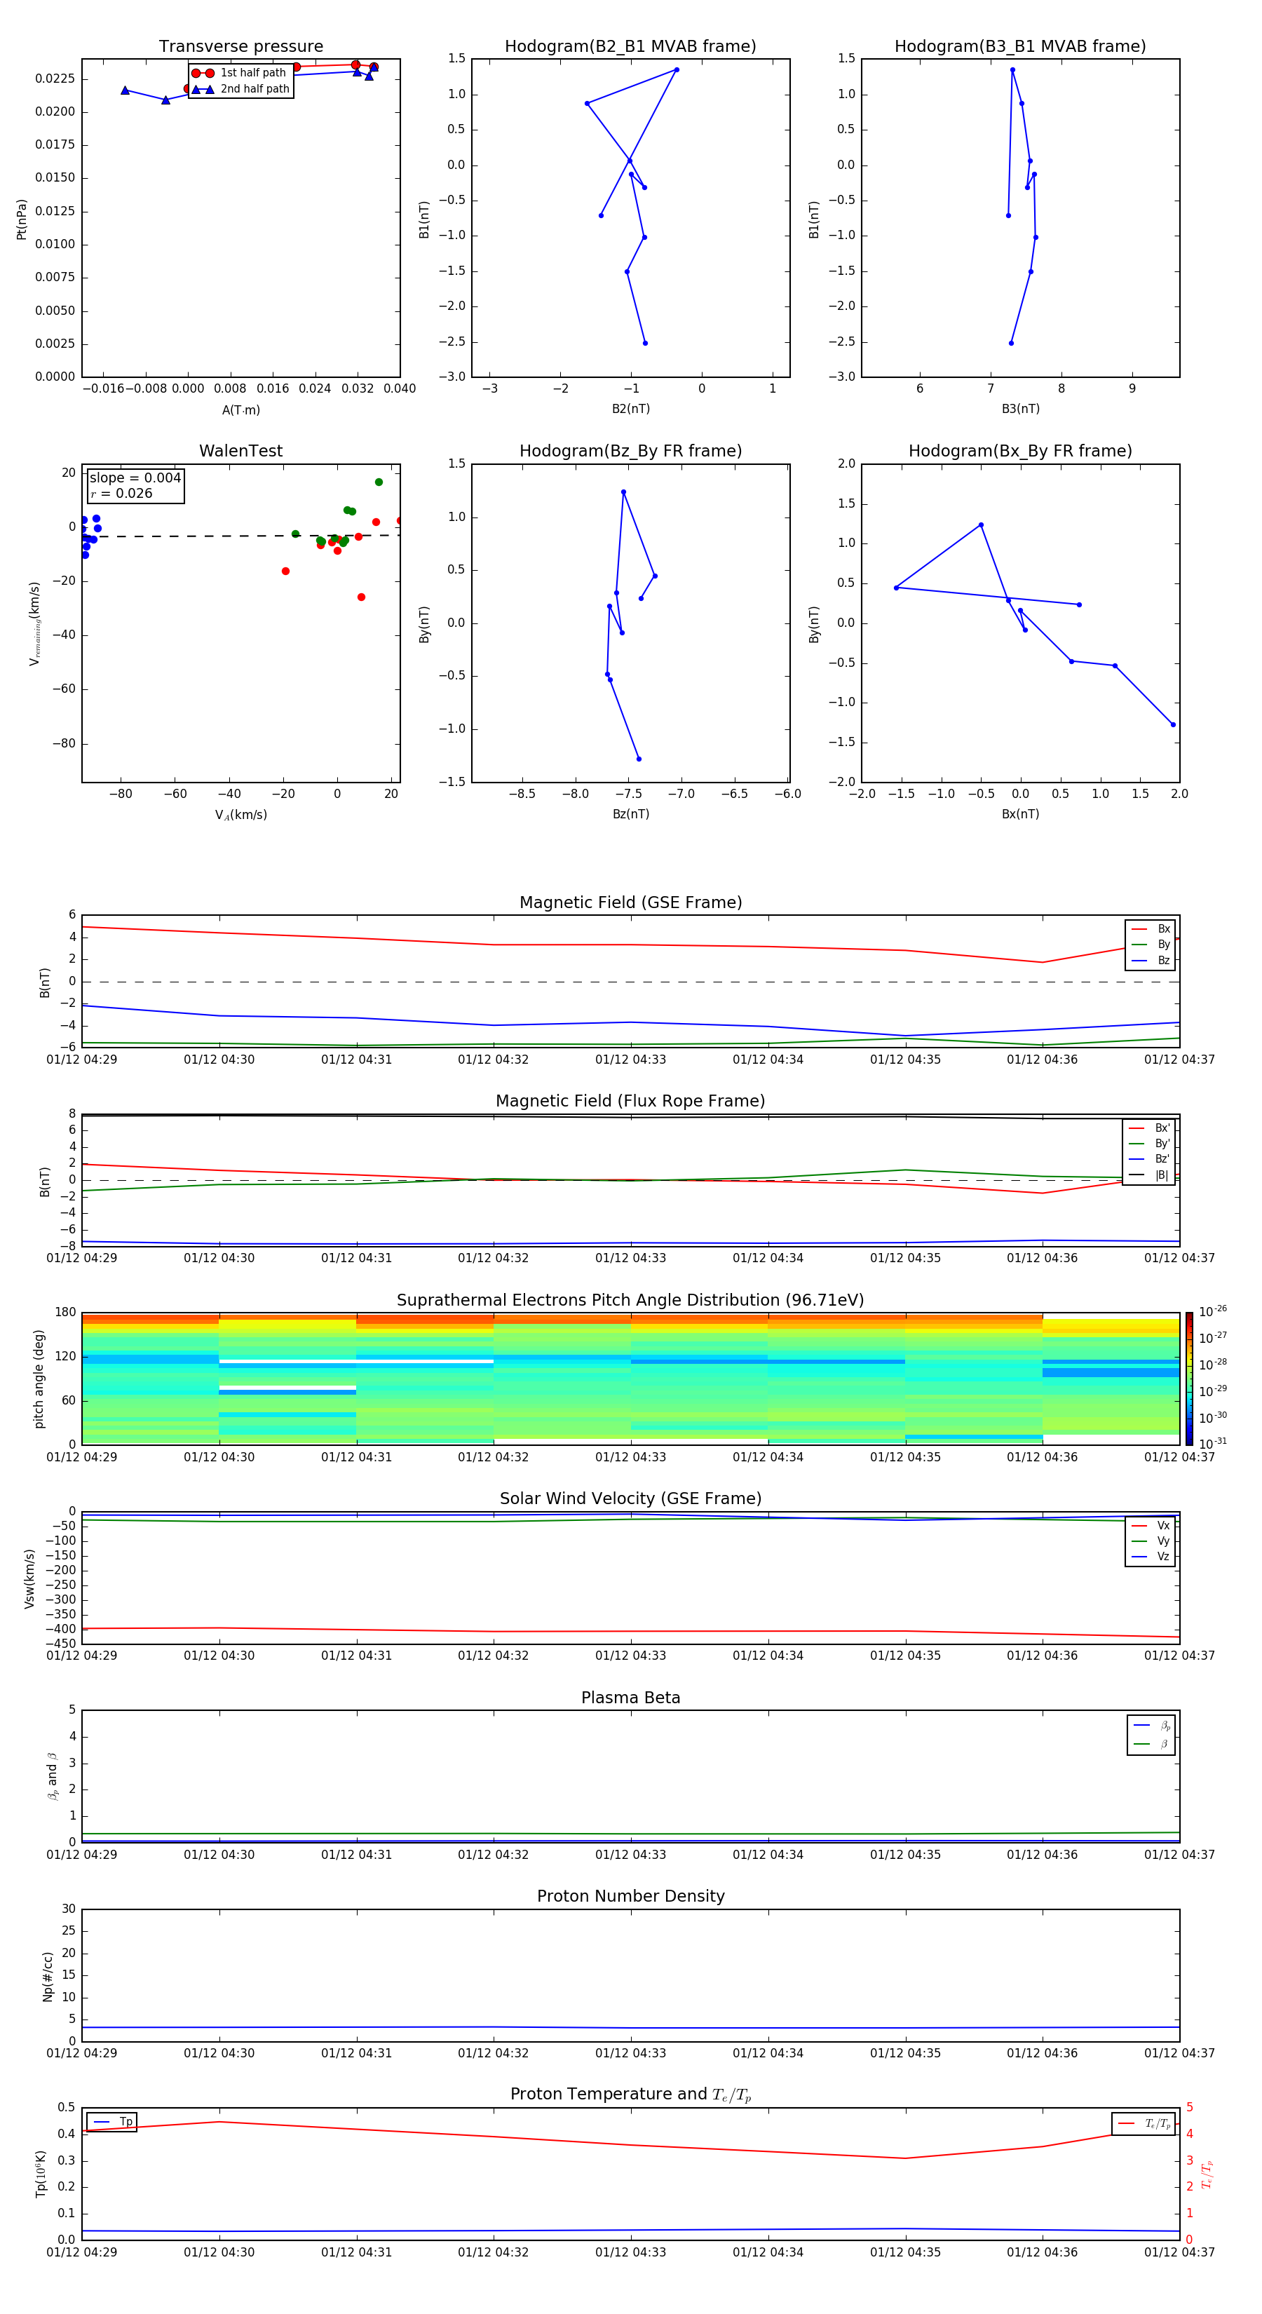1262x2314 pixels.
Task: Click the 0.0225 tick in Transverse pressure
Action: [x=55, y=79]
